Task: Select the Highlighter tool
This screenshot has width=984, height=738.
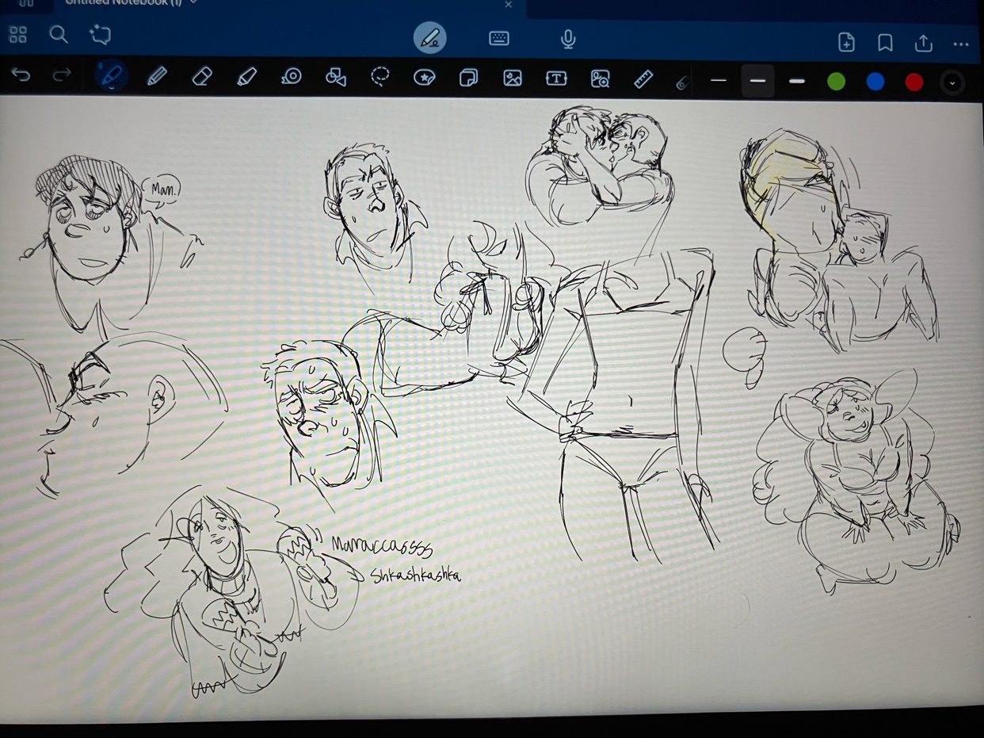Action: tap(246, 77)
